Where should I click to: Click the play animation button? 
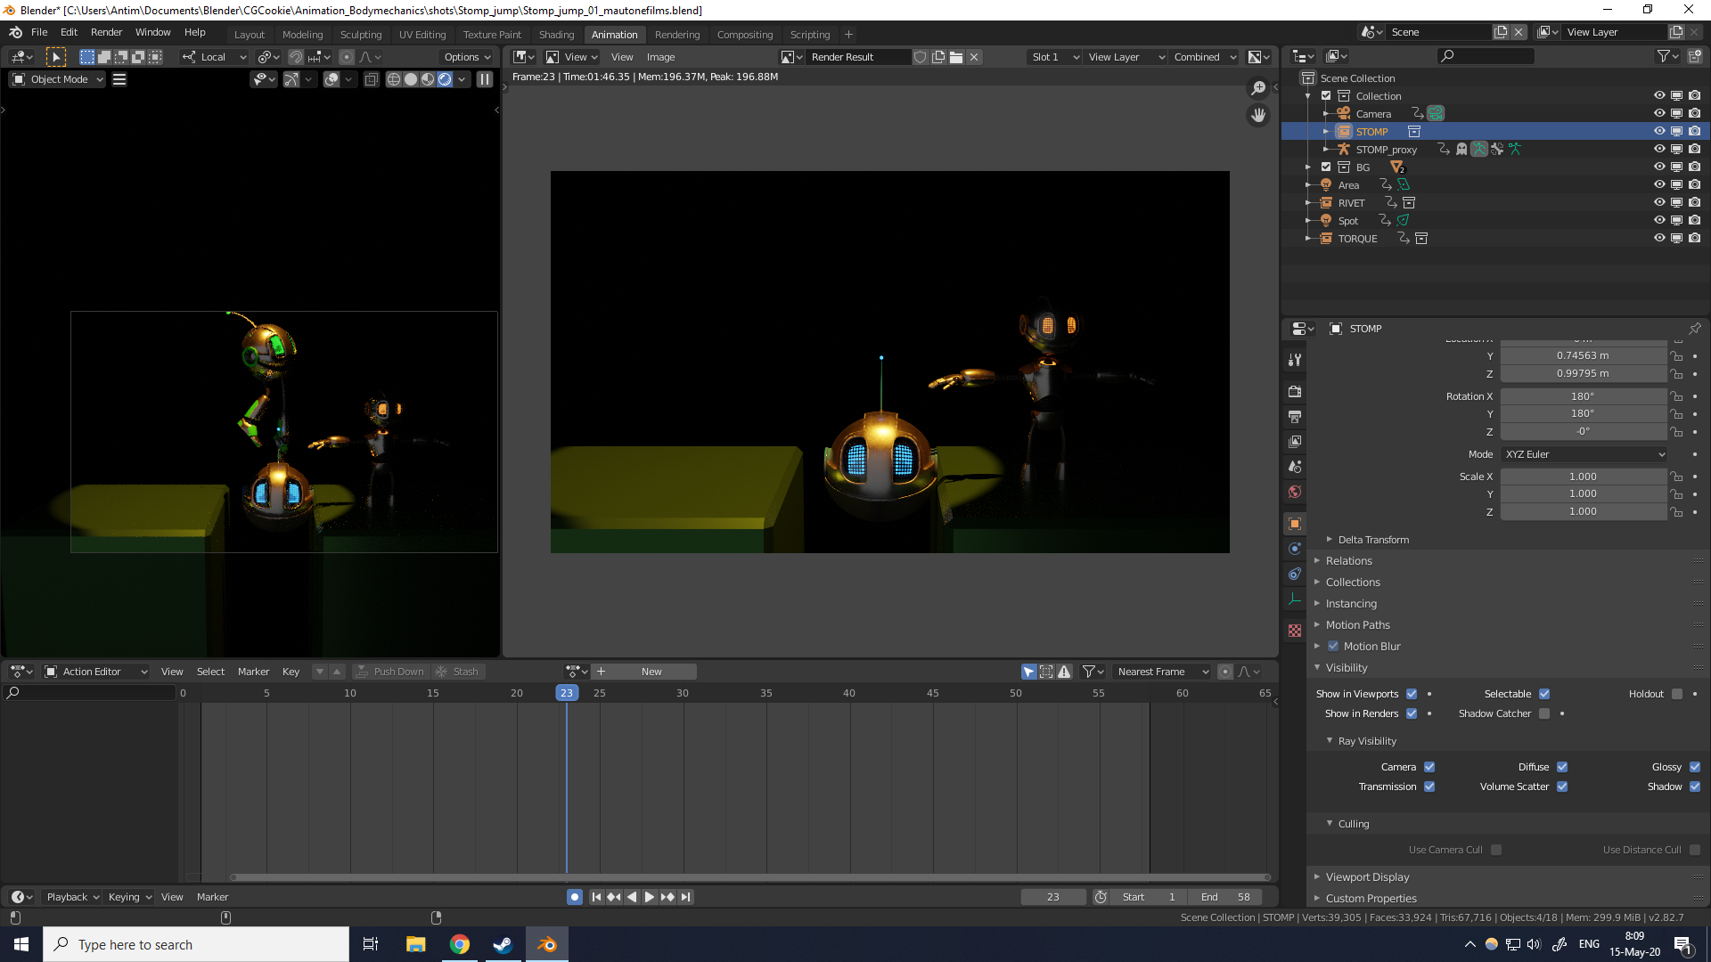point(650,897)
